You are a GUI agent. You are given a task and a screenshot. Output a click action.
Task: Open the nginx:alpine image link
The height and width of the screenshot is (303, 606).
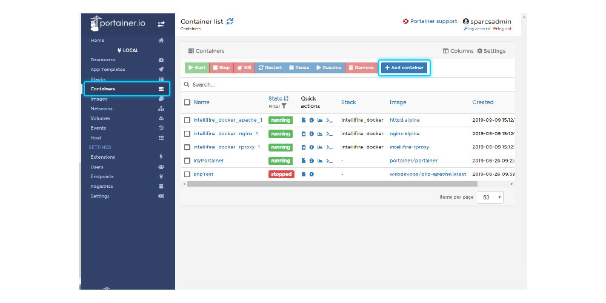coord(404,133)
